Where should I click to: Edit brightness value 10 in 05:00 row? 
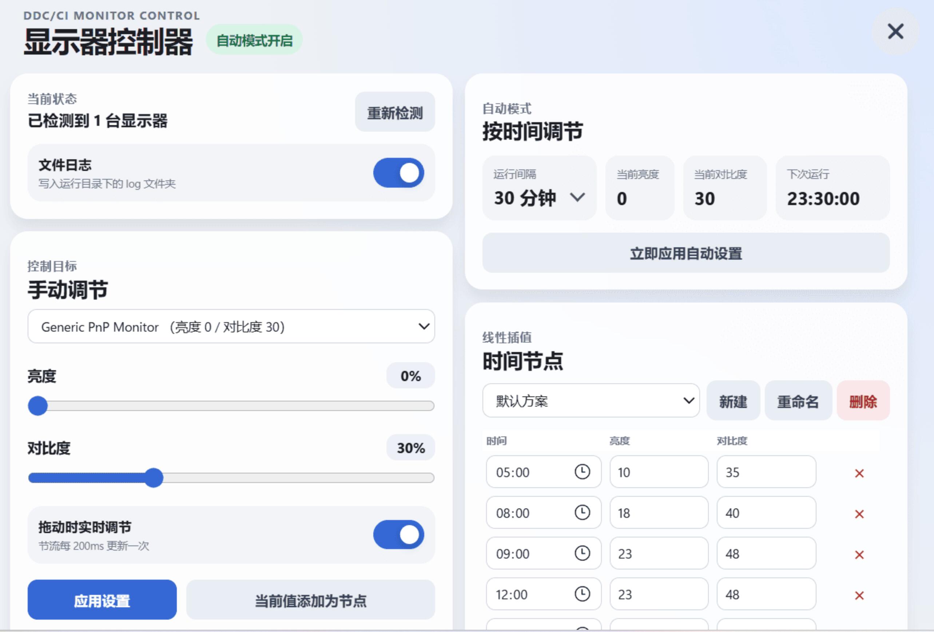tap(659, 472)
